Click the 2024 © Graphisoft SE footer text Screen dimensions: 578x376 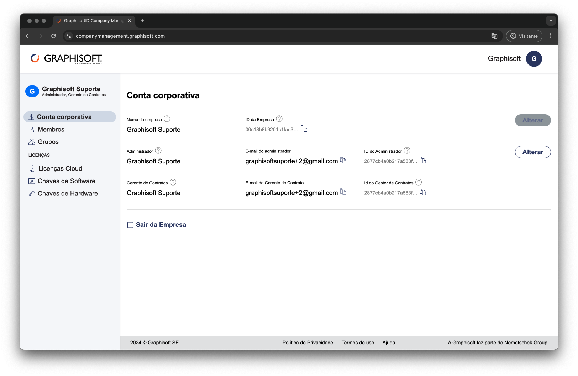[154, 343]
